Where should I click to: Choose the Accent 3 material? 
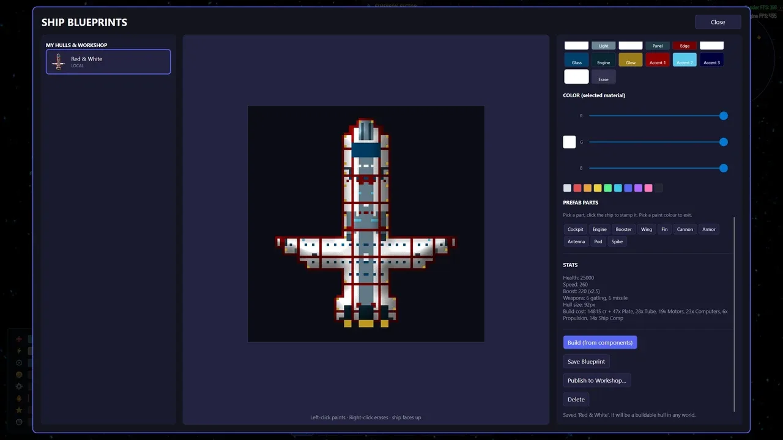click(711, 60)
